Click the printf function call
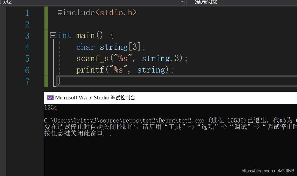Image resolution: width=297 pixels, height=176 pixels. pos(90,70)
